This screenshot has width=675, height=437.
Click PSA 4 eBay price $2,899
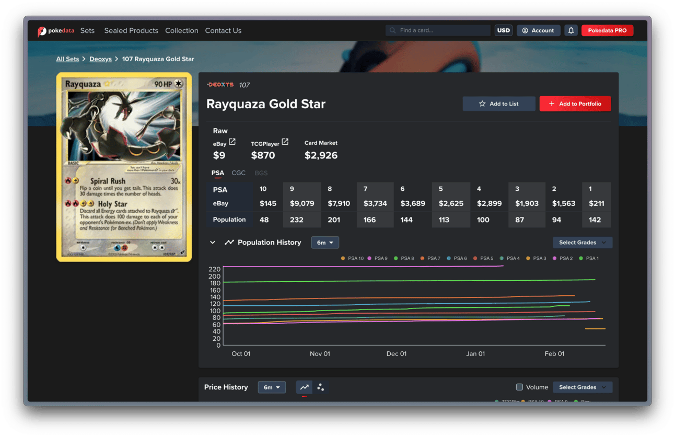tap(490, 203)
